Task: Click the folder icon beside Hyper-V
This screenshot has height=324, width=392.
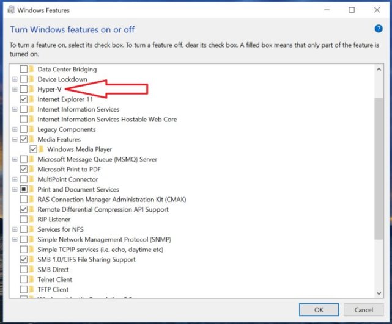Action: 31,89
